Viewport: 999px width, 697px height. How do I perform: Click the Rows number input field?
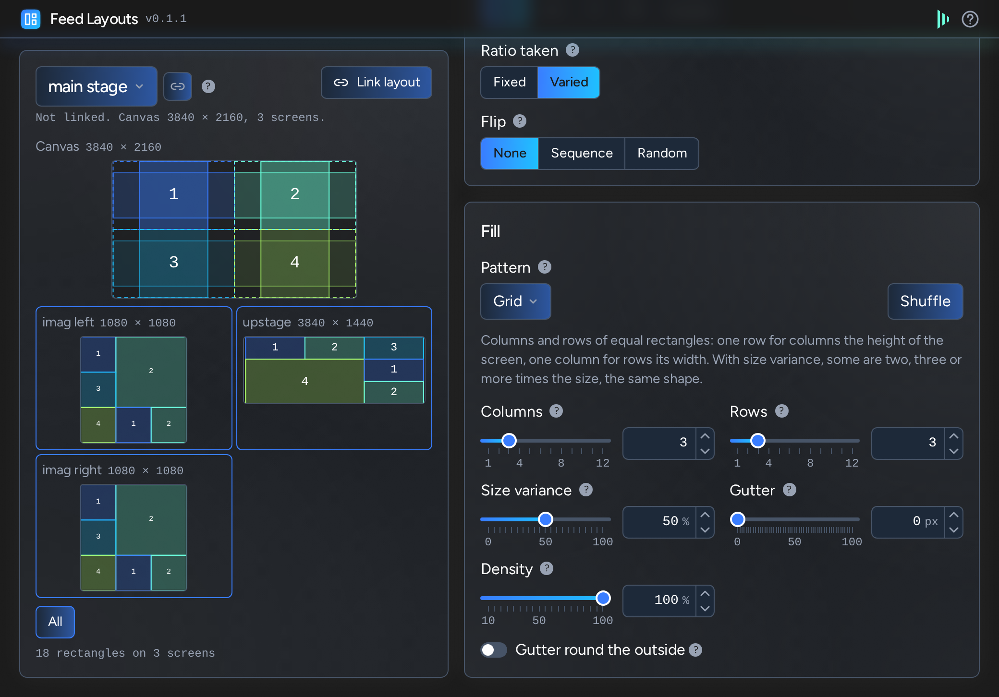coord(909,444)
